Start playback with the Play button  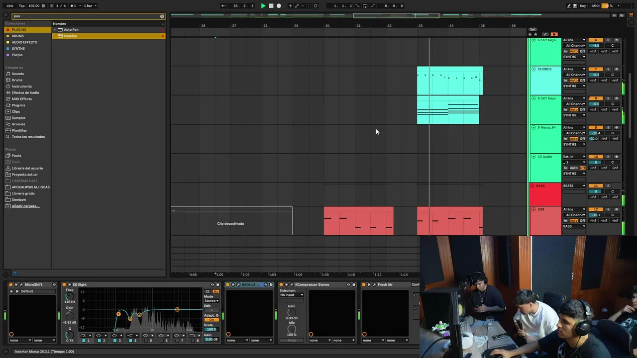coord(263,6)
